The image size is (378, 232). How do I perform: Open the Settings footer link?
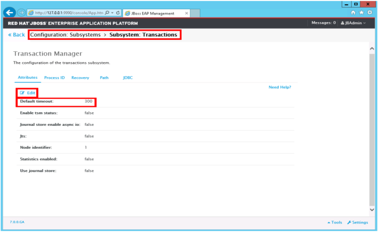pos(357,222)
